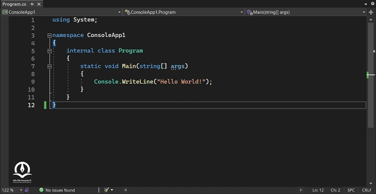
Task: Click the editor split window icon
Action: point(371,12)
